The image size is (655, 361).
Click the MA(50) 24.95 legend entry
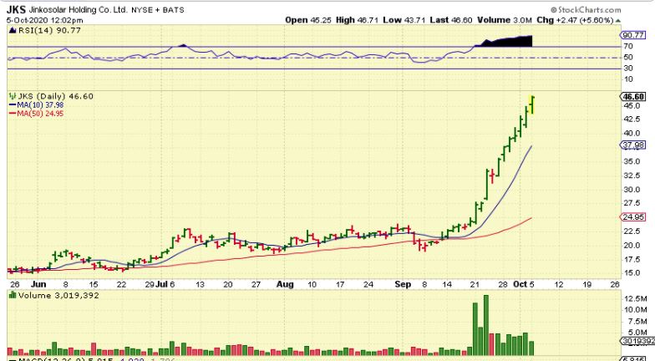(37, 114)
